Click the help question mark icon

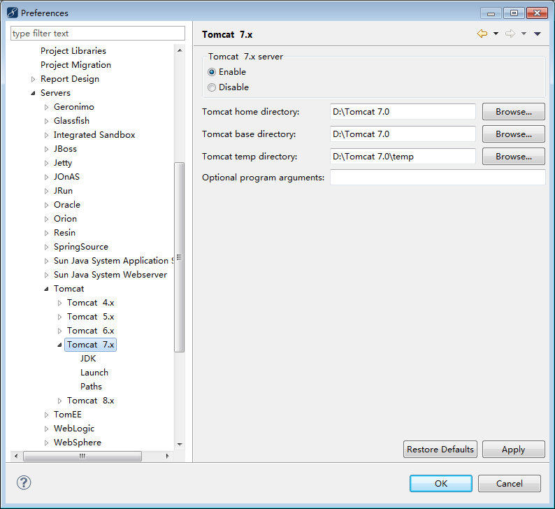click(24, 482)
